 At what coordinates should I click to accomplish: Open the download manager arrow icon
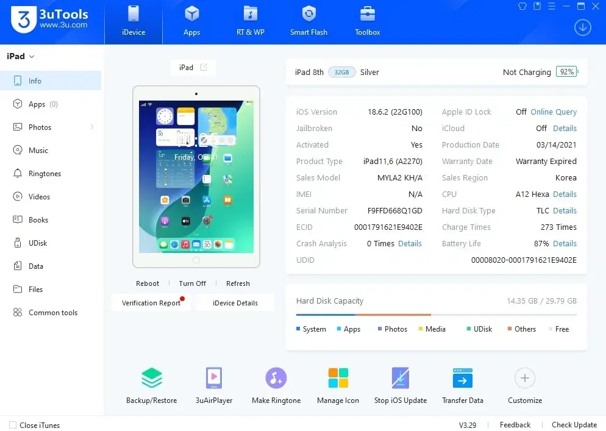click(x=582, y=27)
